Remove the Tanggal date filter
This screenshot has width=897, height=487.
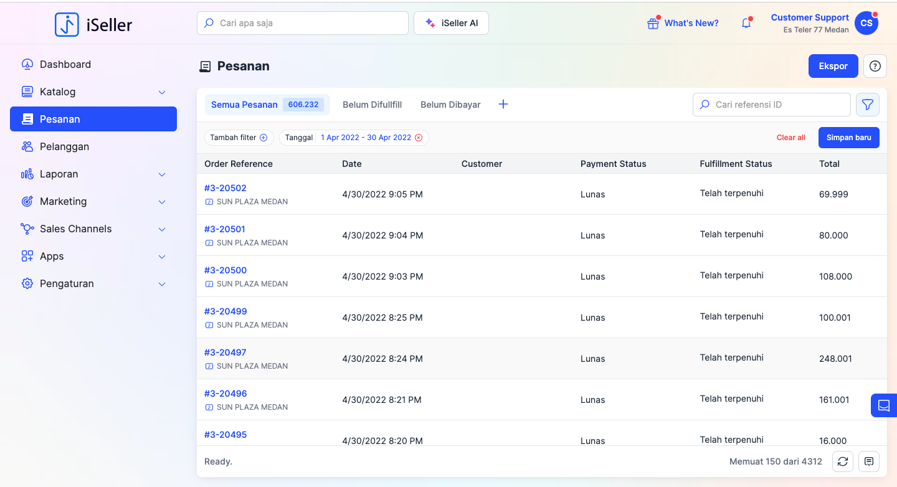(419, 138)
